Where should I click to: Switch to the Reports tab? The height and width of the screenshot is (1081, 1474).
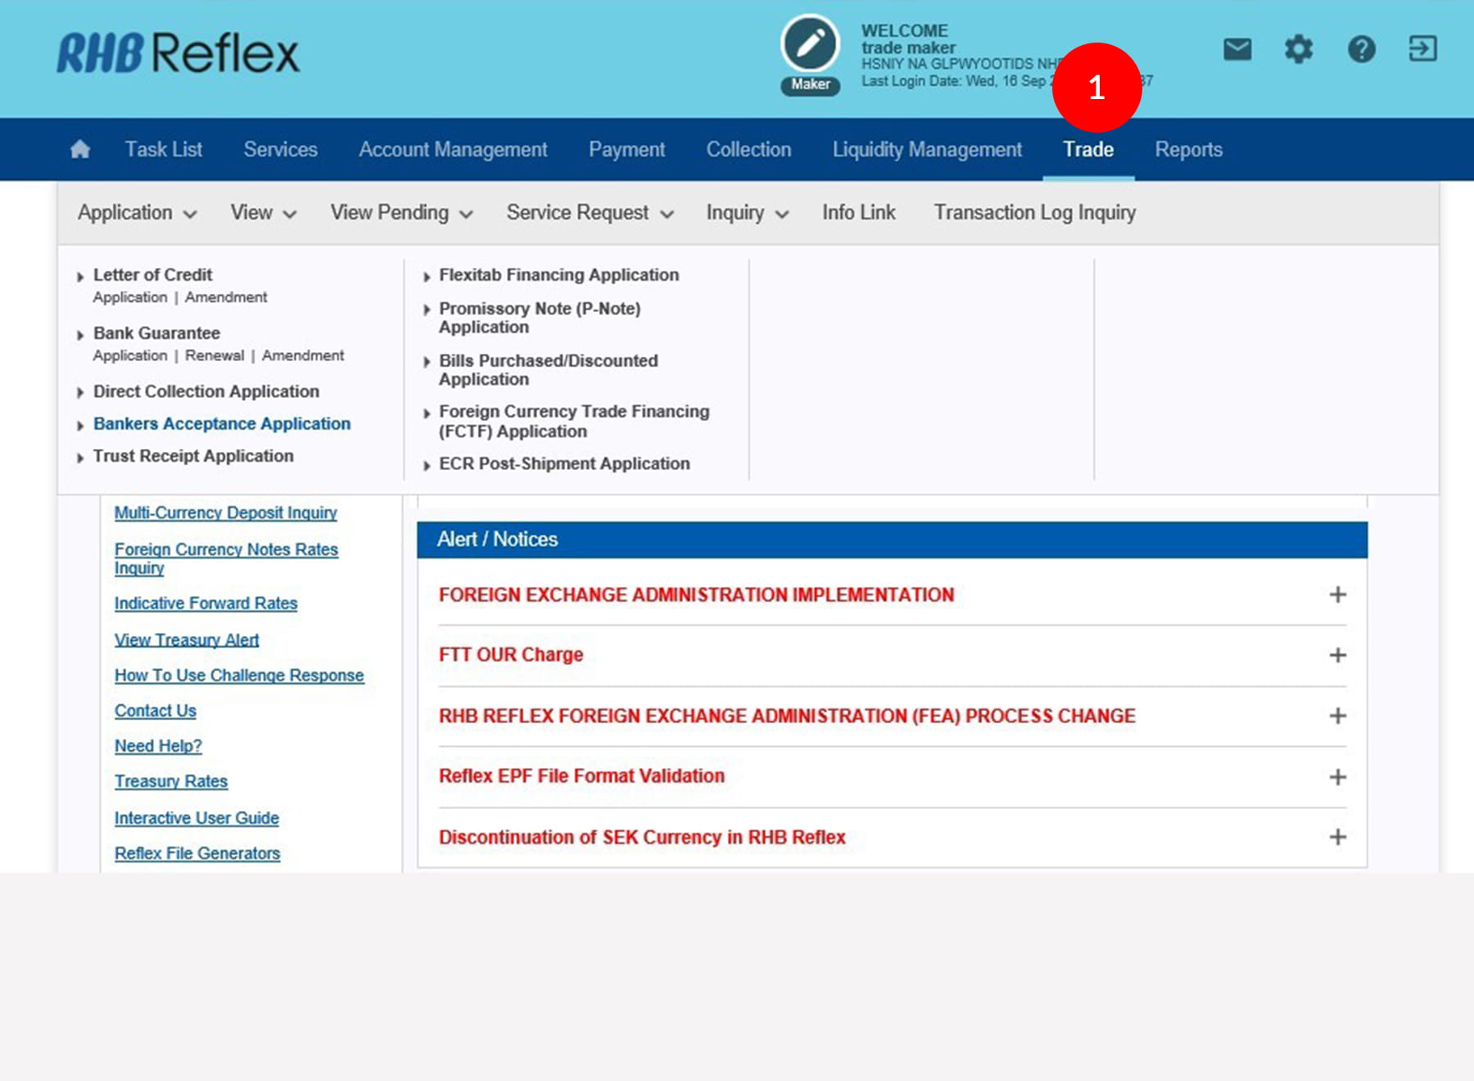click(1188, 149)
